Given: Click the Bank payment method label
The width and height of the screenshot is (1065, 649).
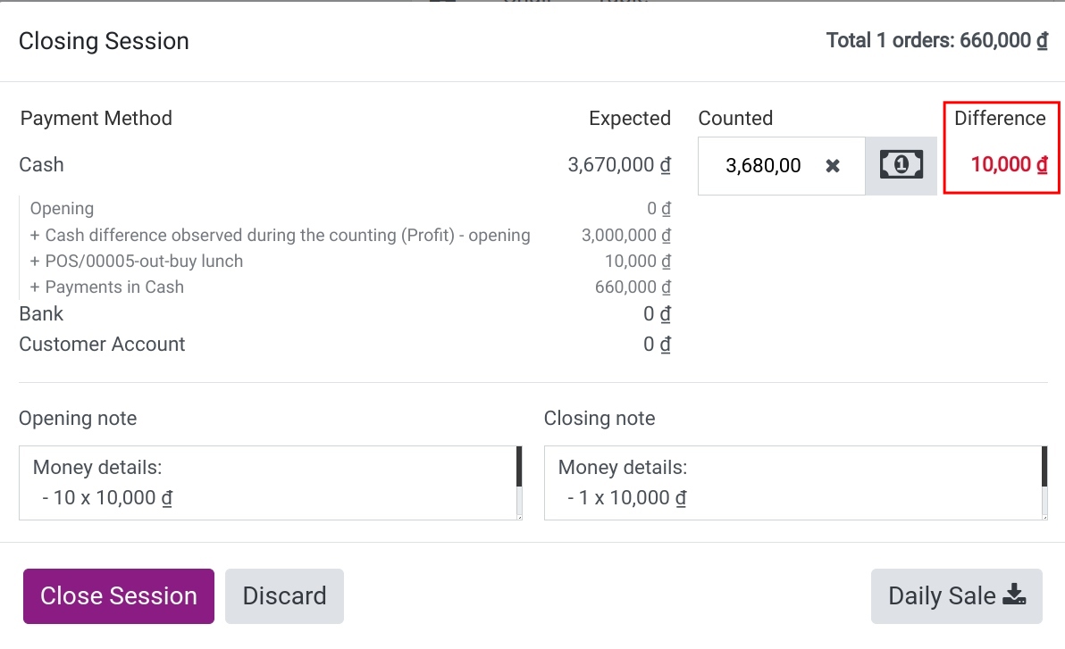Looking at the screenshot, I should [41, 313].
